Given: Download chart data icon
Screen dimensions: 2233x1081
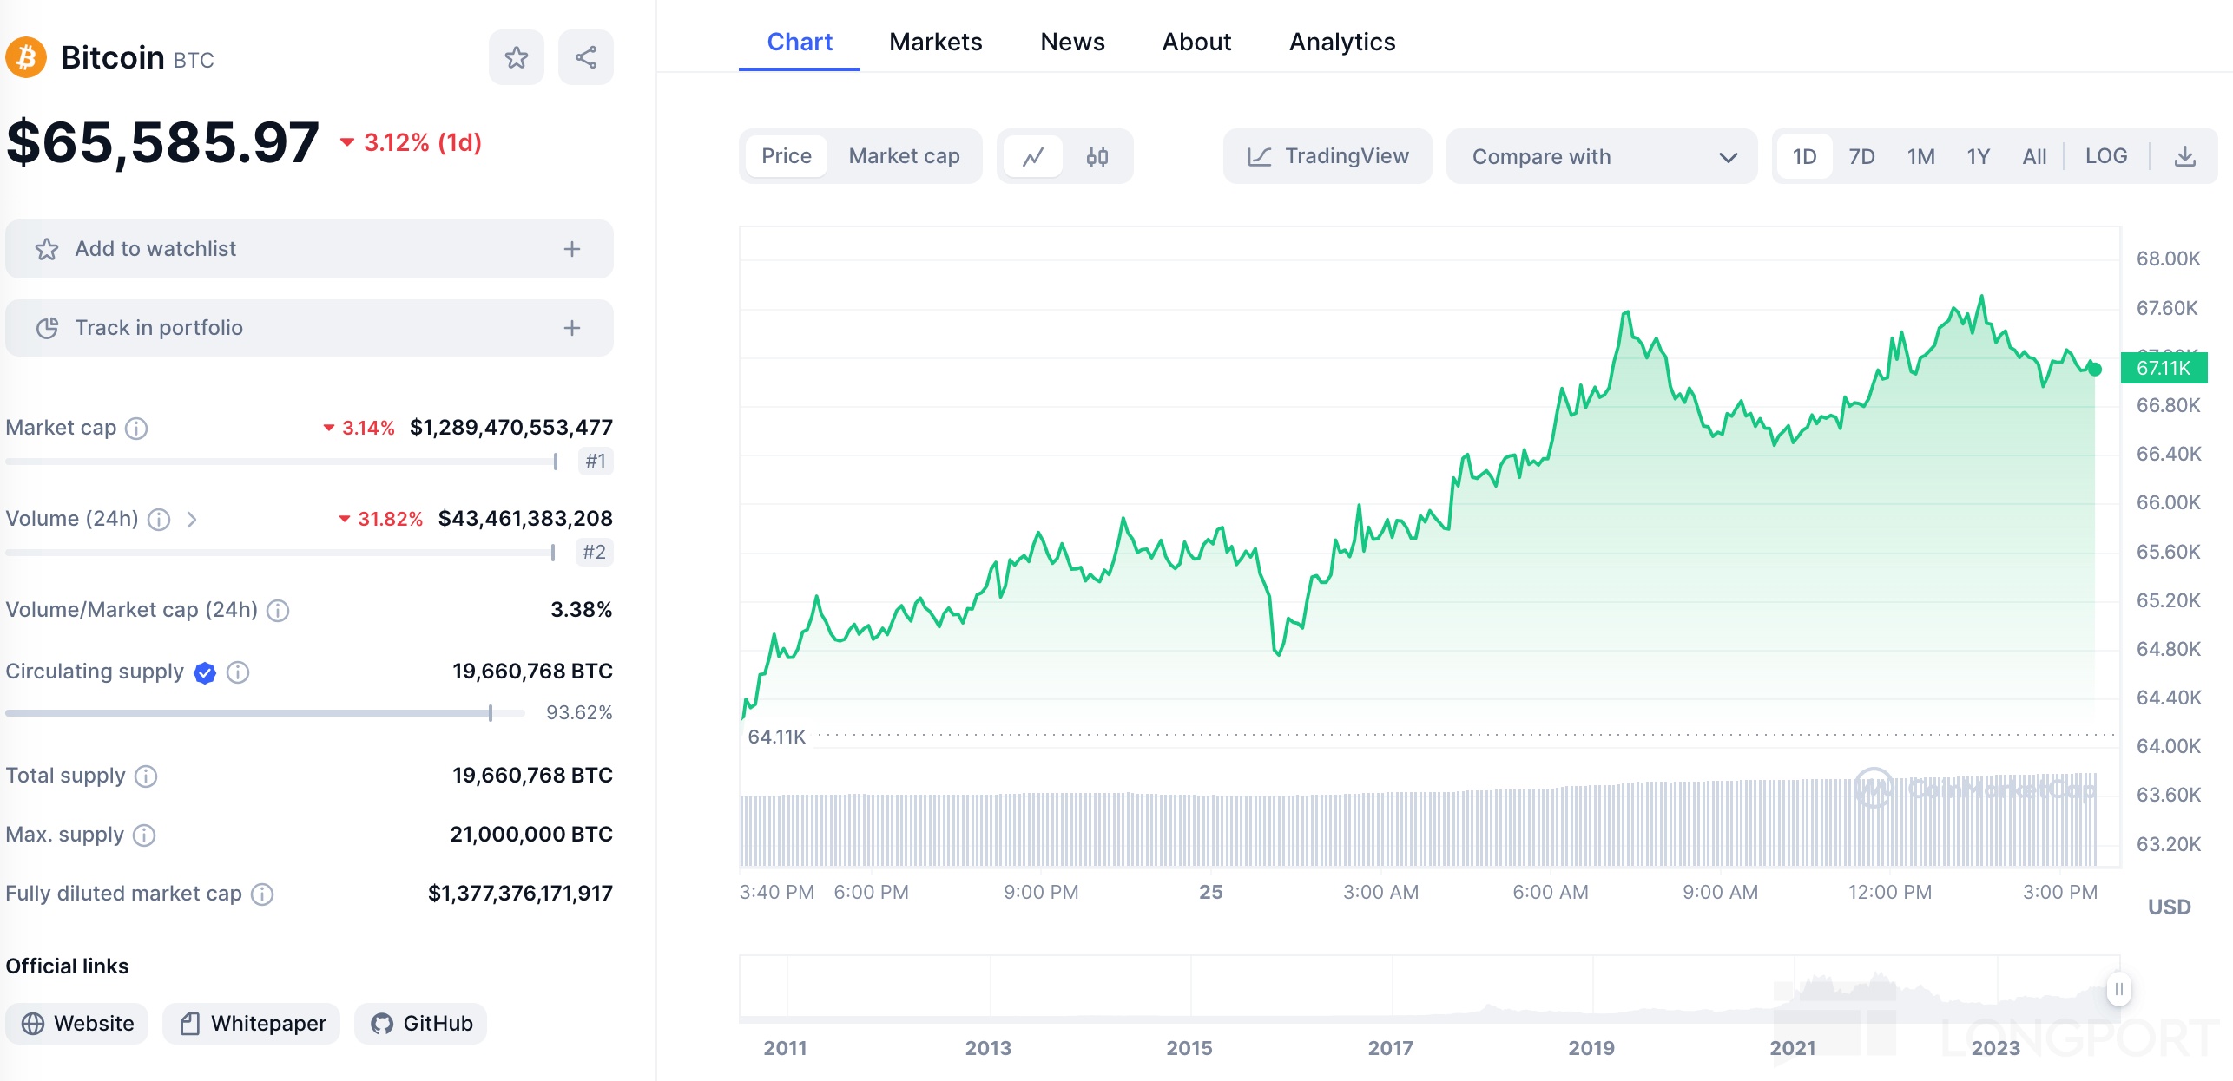Looking at the screenshot, I should click(x=2184, y=157).
